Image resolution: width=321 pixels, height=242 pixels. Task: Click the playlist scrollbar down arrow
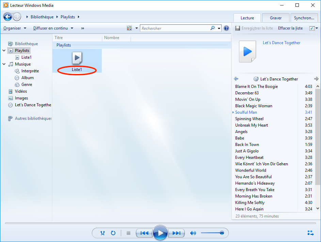(x=318, y=208)
